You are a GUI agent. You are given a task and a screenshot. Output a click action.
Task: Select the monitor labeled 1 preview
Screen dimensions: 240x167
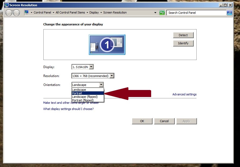pyautogui.click(x=107, y=44)
